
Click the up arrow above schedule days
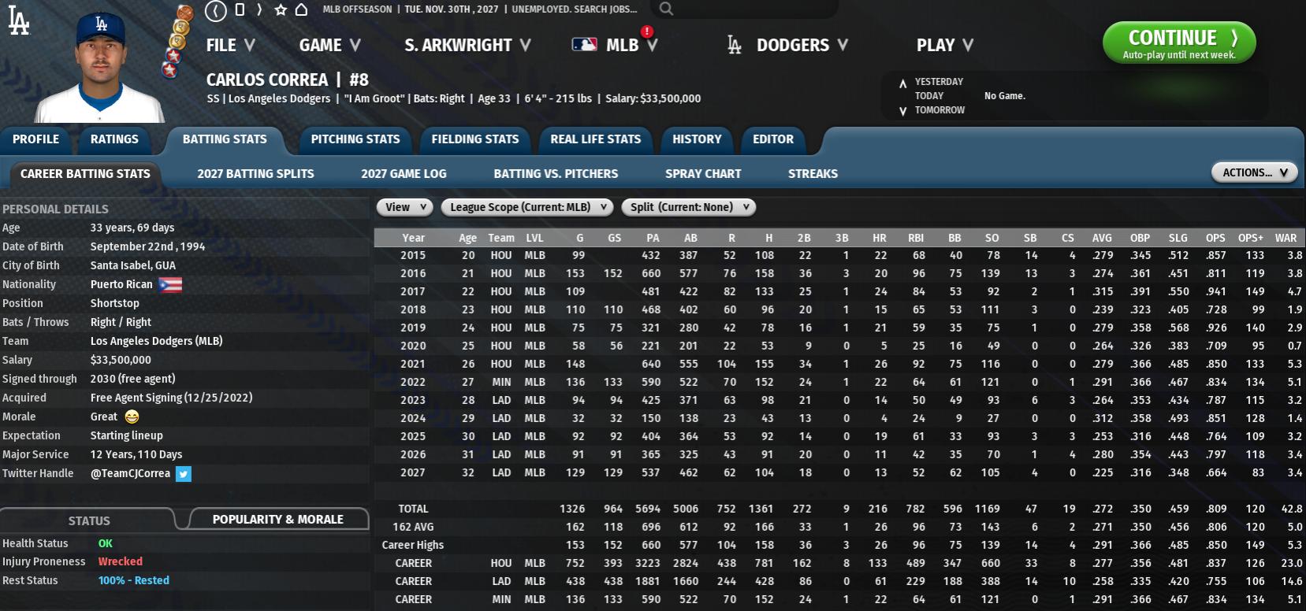[x=902, y=83]
